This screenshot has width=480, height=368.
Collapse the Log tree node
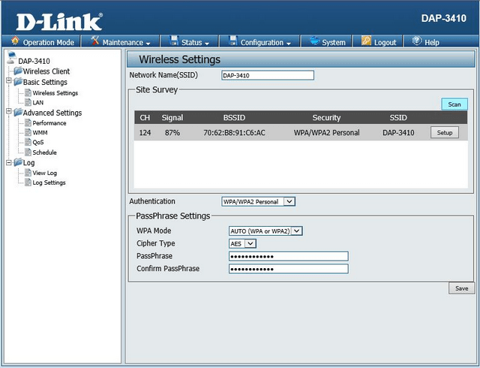pos(7,162)
